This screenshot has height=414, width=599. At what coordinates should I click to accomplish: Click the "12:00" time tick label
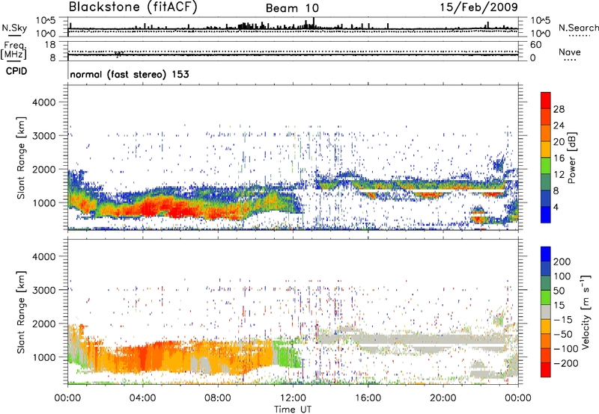tap(293, 398)
